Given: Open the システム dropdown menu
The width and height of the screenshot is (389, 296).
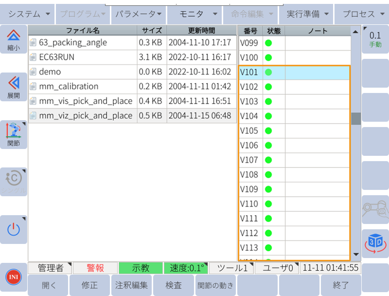Looking at the screenshot, I should coord(27,14).
